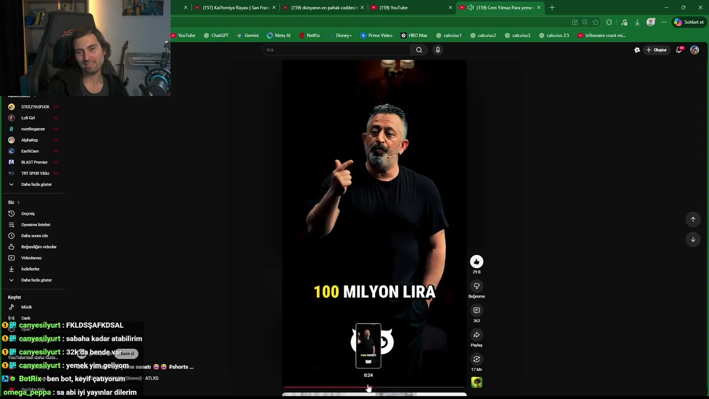The image size is (709, 399).
Task: Close the (159) YouTube tab
Action: (450, 8)
